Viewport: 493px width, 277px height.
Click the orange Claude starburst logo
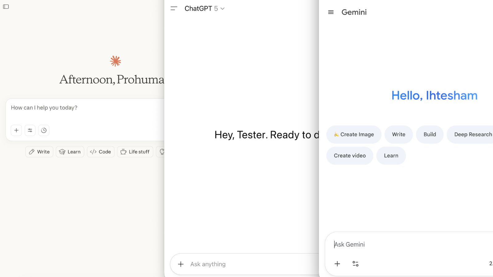[x=116, y=61]
